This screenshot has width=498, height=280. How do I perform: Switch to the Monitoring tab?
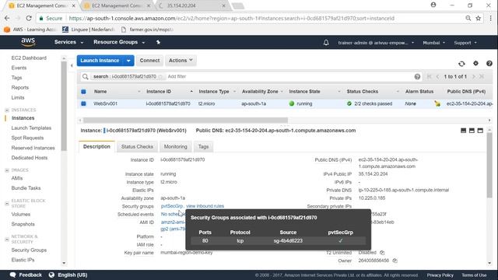click(175, 147)
